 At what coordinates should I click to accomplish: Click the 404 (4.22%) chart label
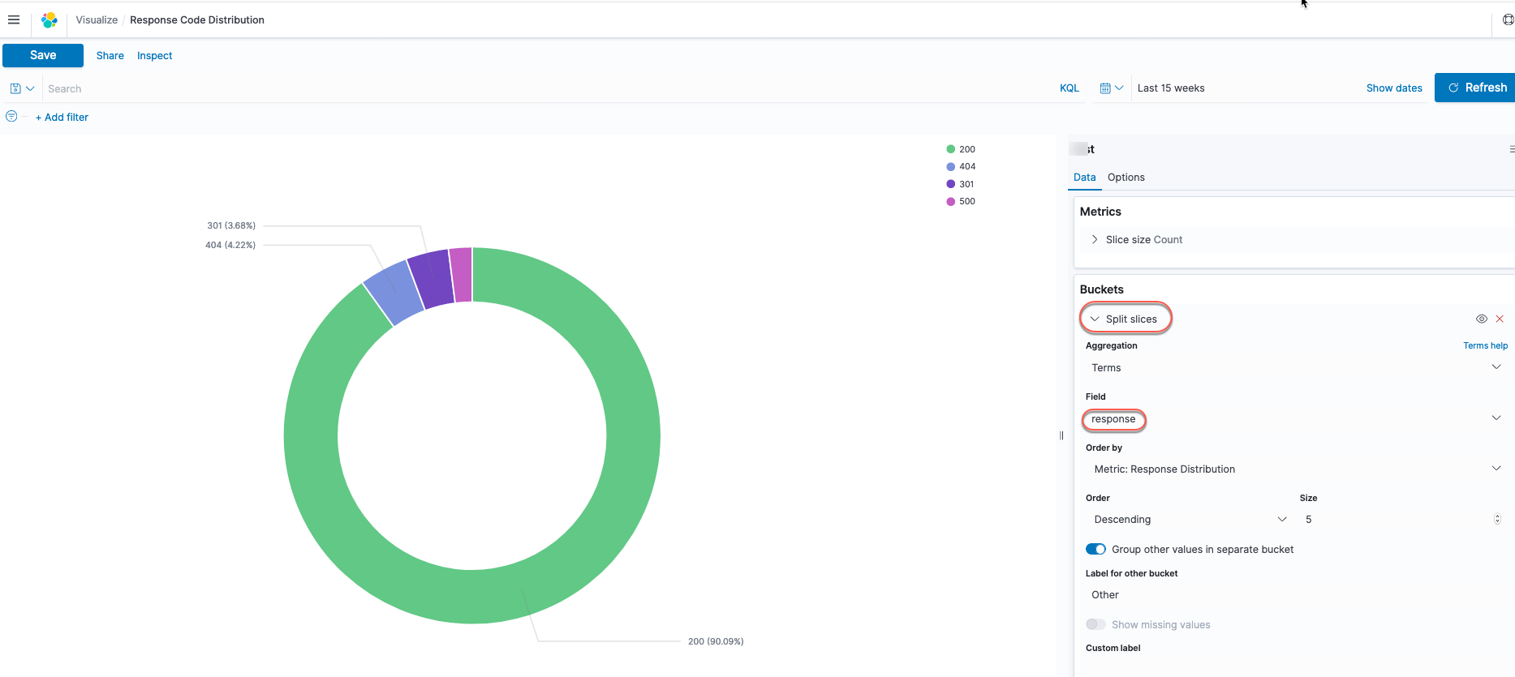click(230, 245)
